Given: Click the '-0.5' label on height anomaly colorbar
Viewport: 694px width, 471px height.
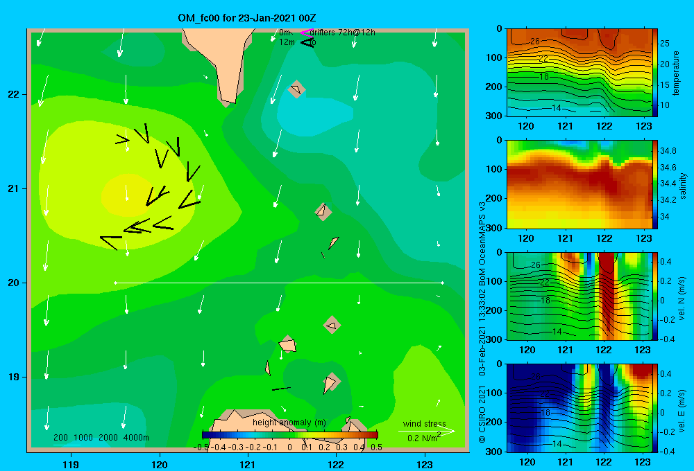Looking at the screenshot, I should [x=201, y=447].
